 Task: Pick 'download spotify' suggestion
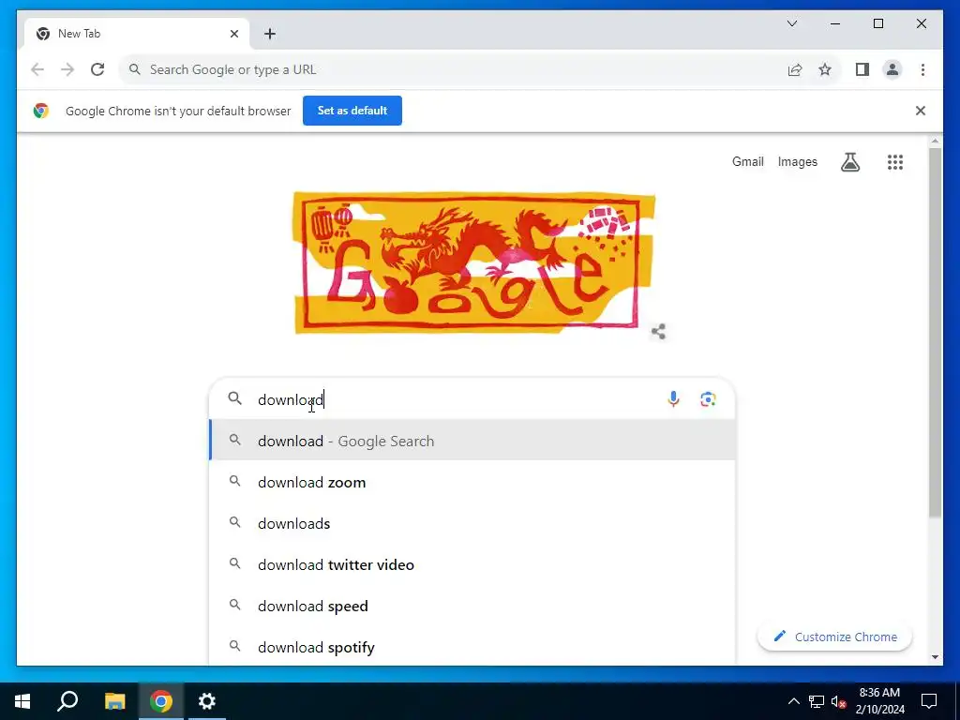(472, 647)
